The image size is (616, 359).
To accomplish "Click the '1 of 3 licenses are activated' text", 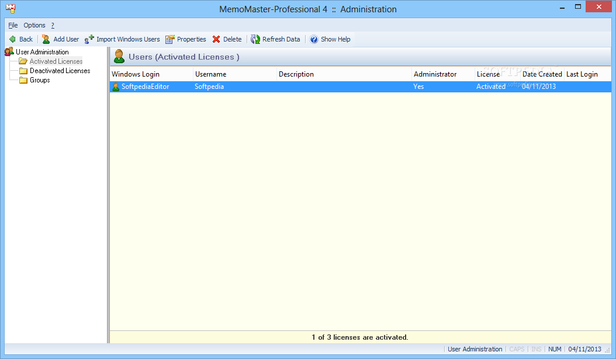I will point(360,337).
